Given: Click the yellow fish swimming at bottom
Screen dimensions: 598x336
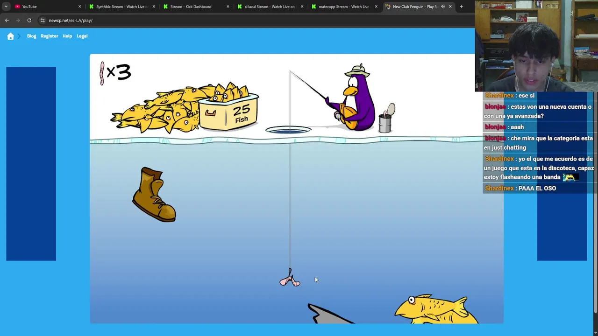Looking at the screenshot, I should click(436, 309).
